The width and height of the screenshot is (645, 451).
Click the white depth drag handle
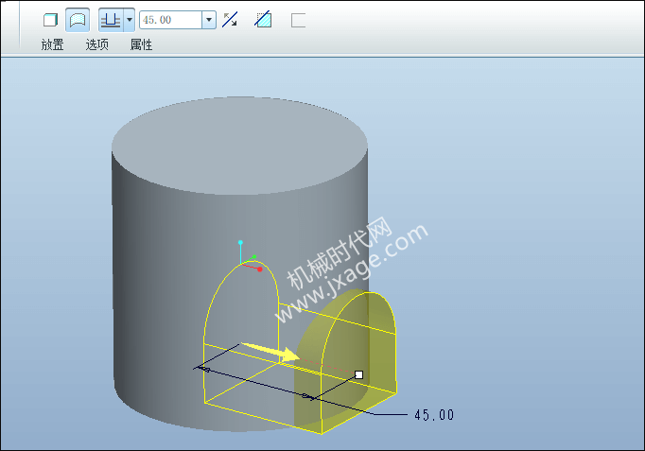tap(358, 374)
